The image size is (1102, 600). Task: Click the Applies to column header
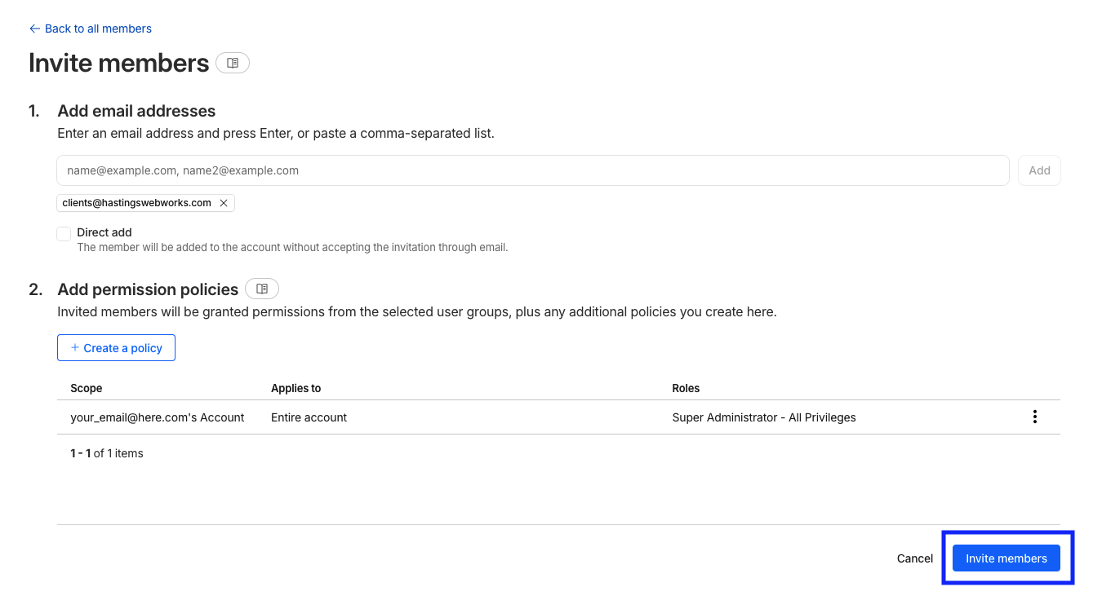click(295, 388)
